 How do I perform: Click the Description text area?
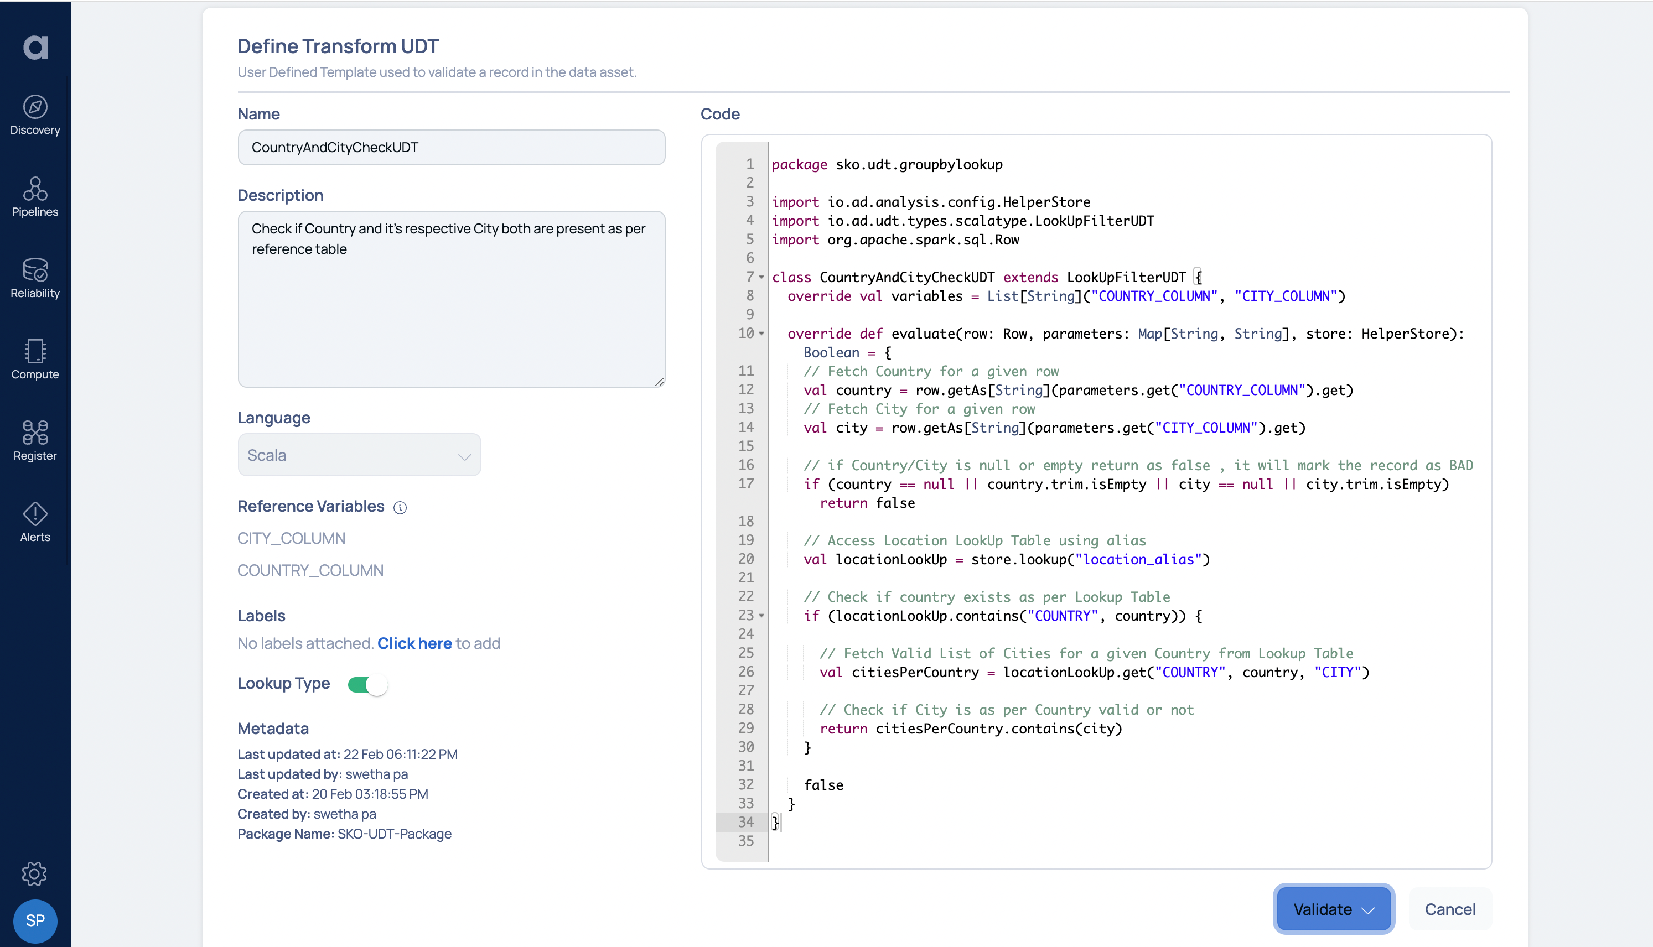[x=452, y=299]
